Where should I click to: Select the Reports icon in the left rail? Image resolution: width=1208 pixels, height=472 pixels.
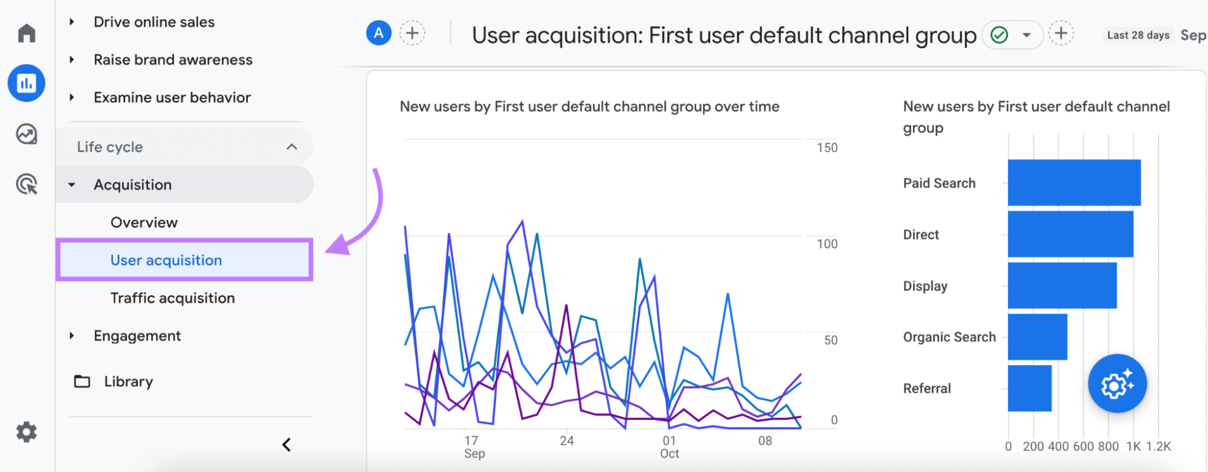(27, 83)
